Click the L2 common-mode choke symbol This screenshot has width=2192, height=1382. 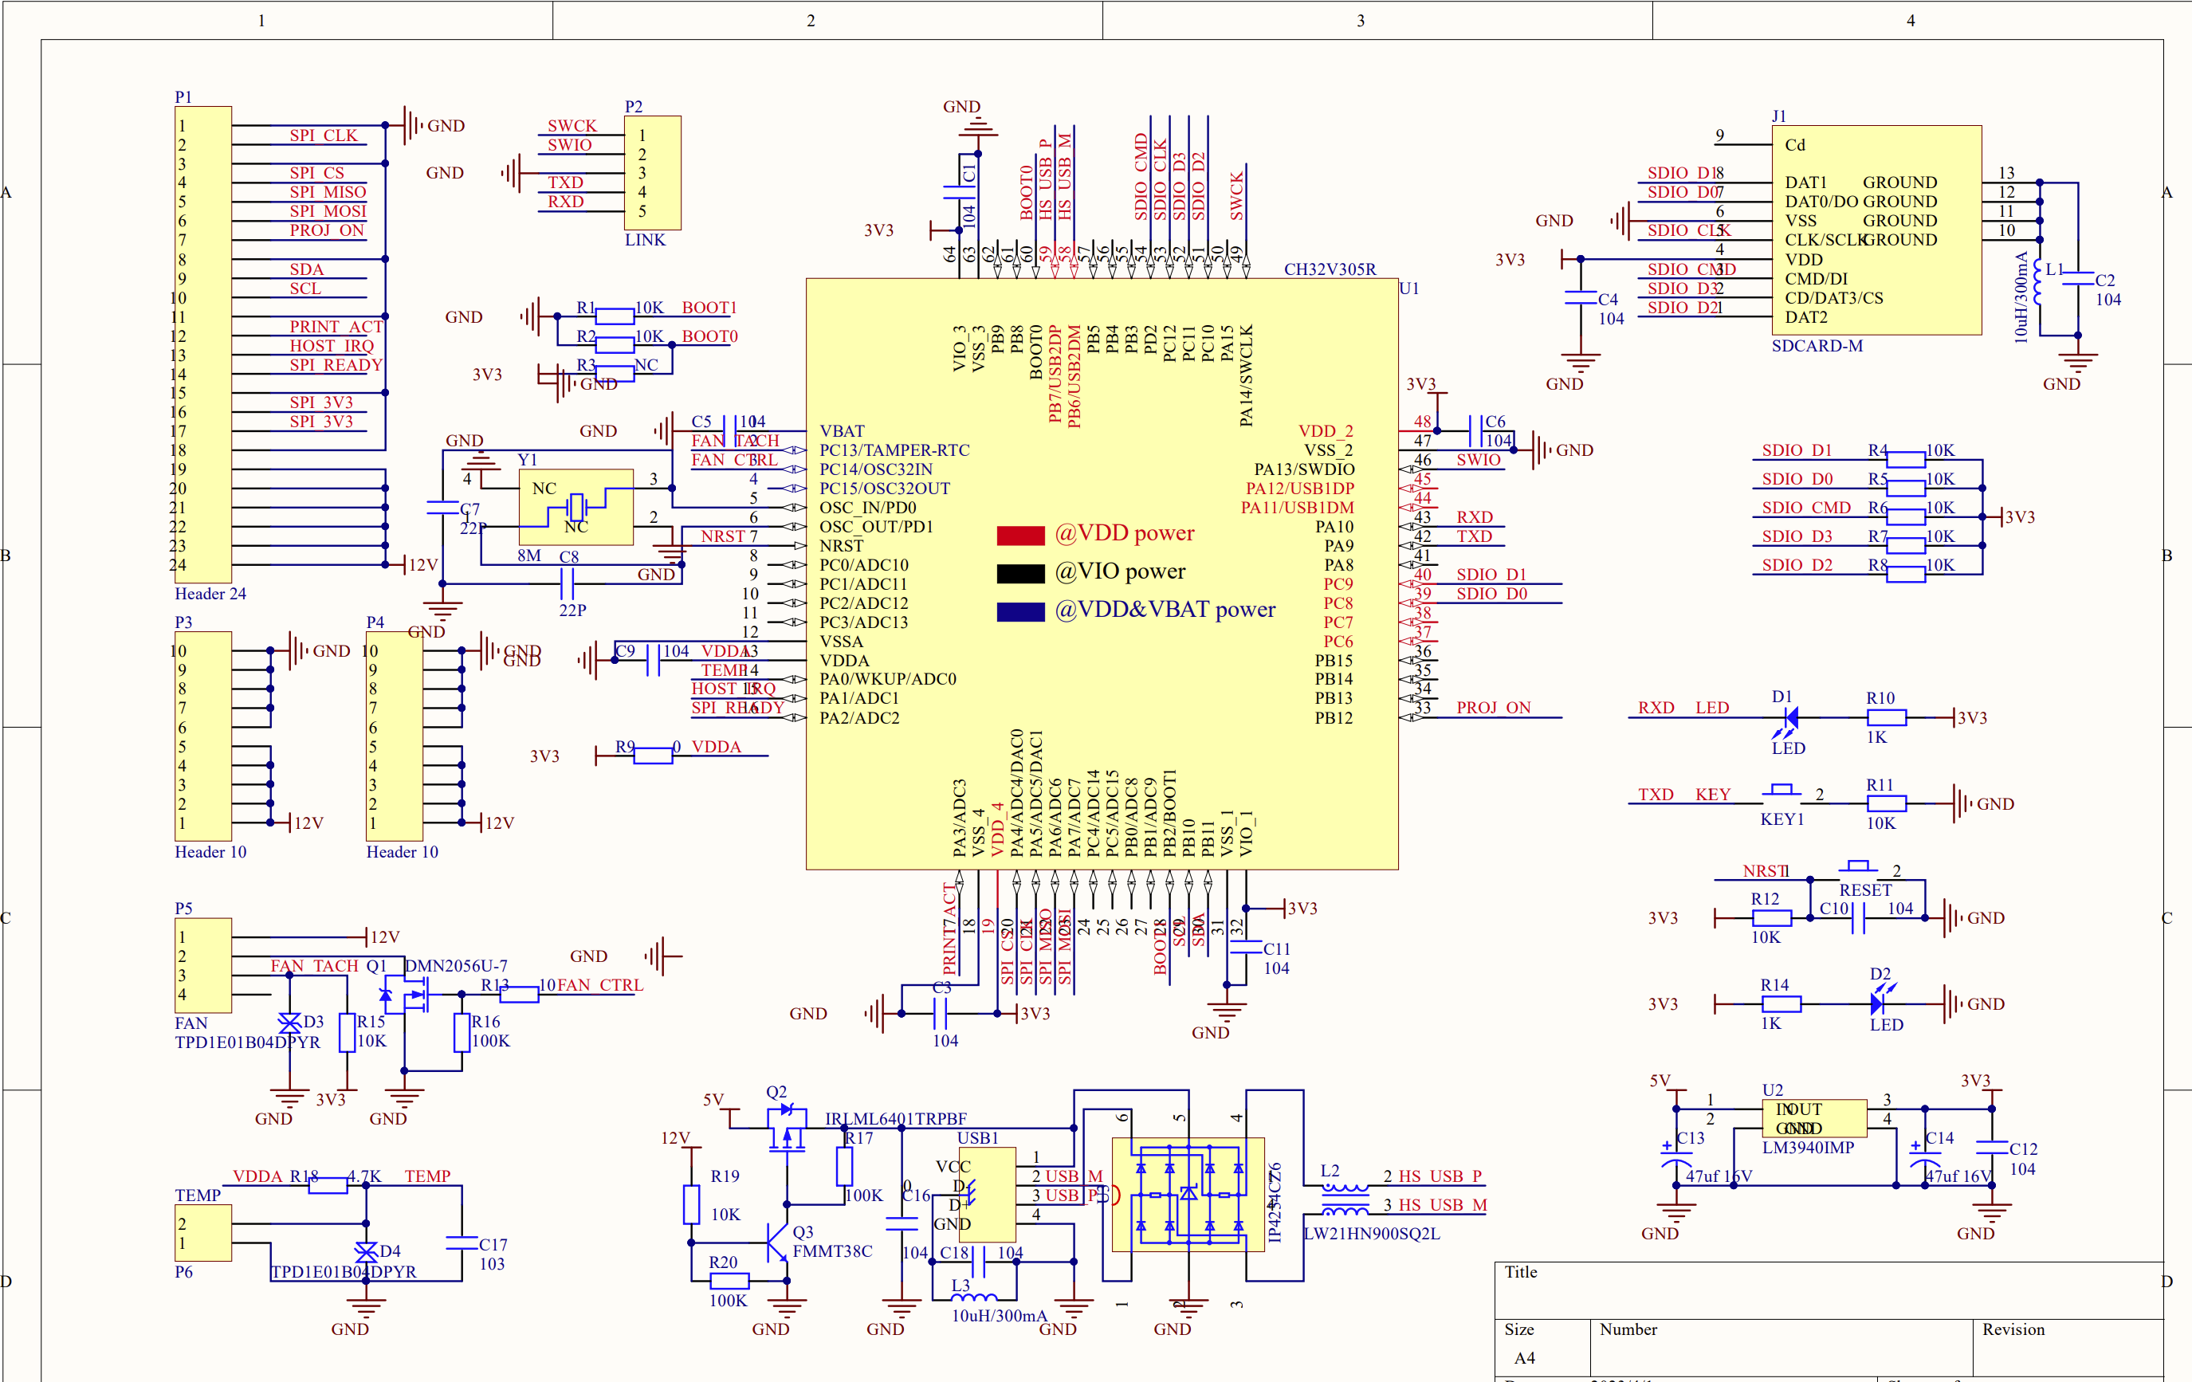[x=1345, y=1200]
